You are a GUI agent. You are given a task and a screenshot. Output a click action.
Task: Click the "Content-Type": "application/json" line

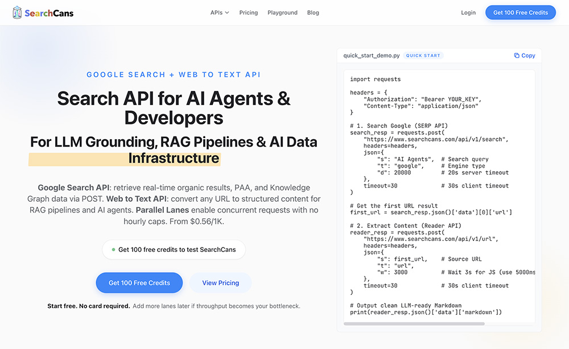point(421,106)
